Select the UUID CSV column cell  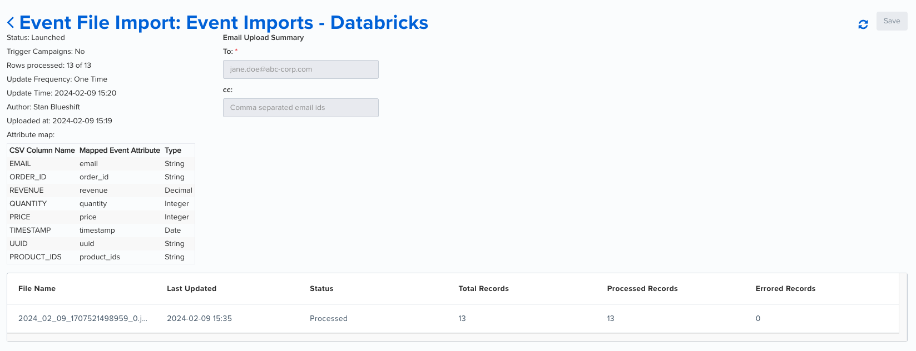pyautogui.click(x=18, y=244)
